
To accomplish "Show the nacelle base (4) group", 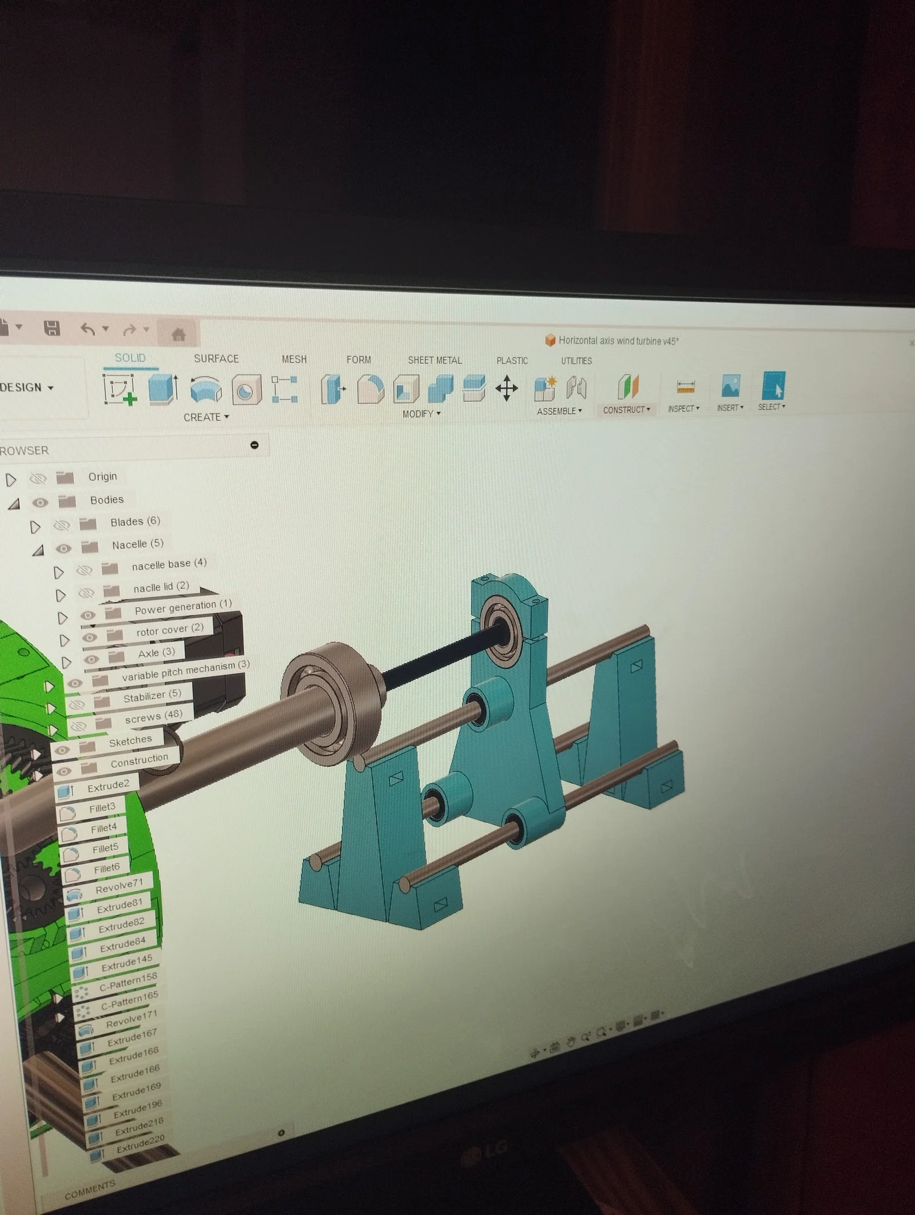I will pyautogui.click(x=84, y=570).
